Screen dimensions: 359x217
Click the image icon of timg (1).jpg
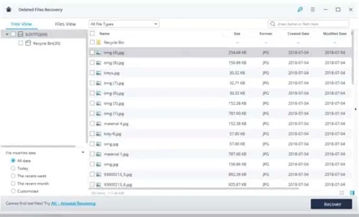(x=99, y=113)
